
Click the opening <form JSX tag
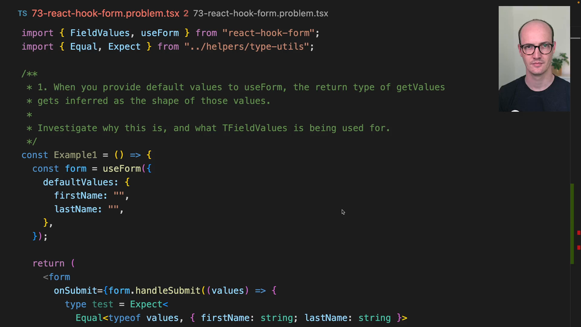click(x=56, y=277)
